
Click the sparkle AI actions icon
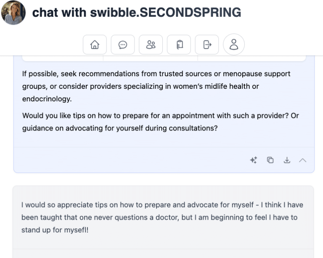[x=254, y=160]
